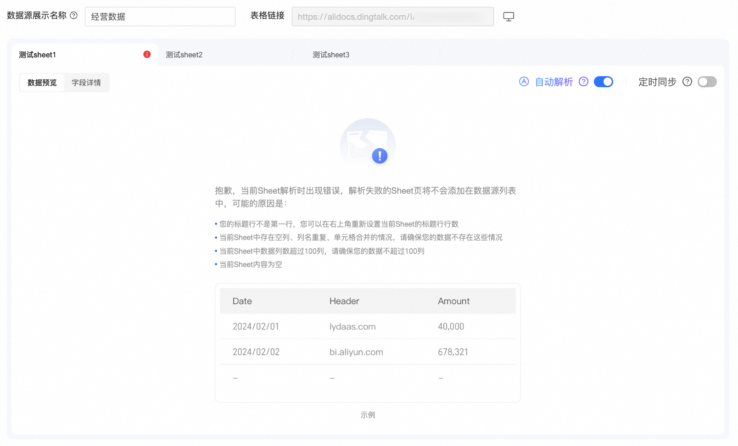Click the 40,000 amount cell
Image resolution: width=738 pixels, height=446 pixels.
point(451,326)
